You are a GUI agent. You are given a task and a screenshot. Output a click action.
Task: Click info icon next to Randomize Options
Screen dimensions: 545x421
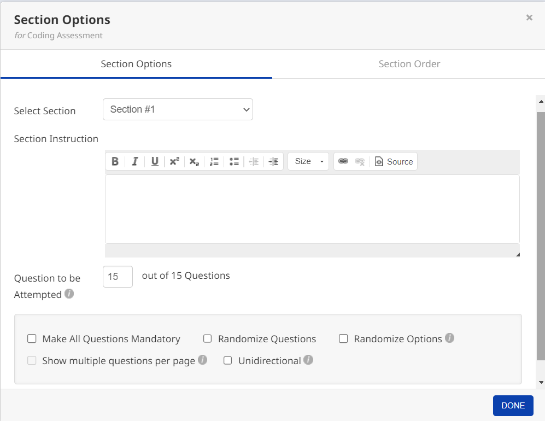click(x=449, y=338)
